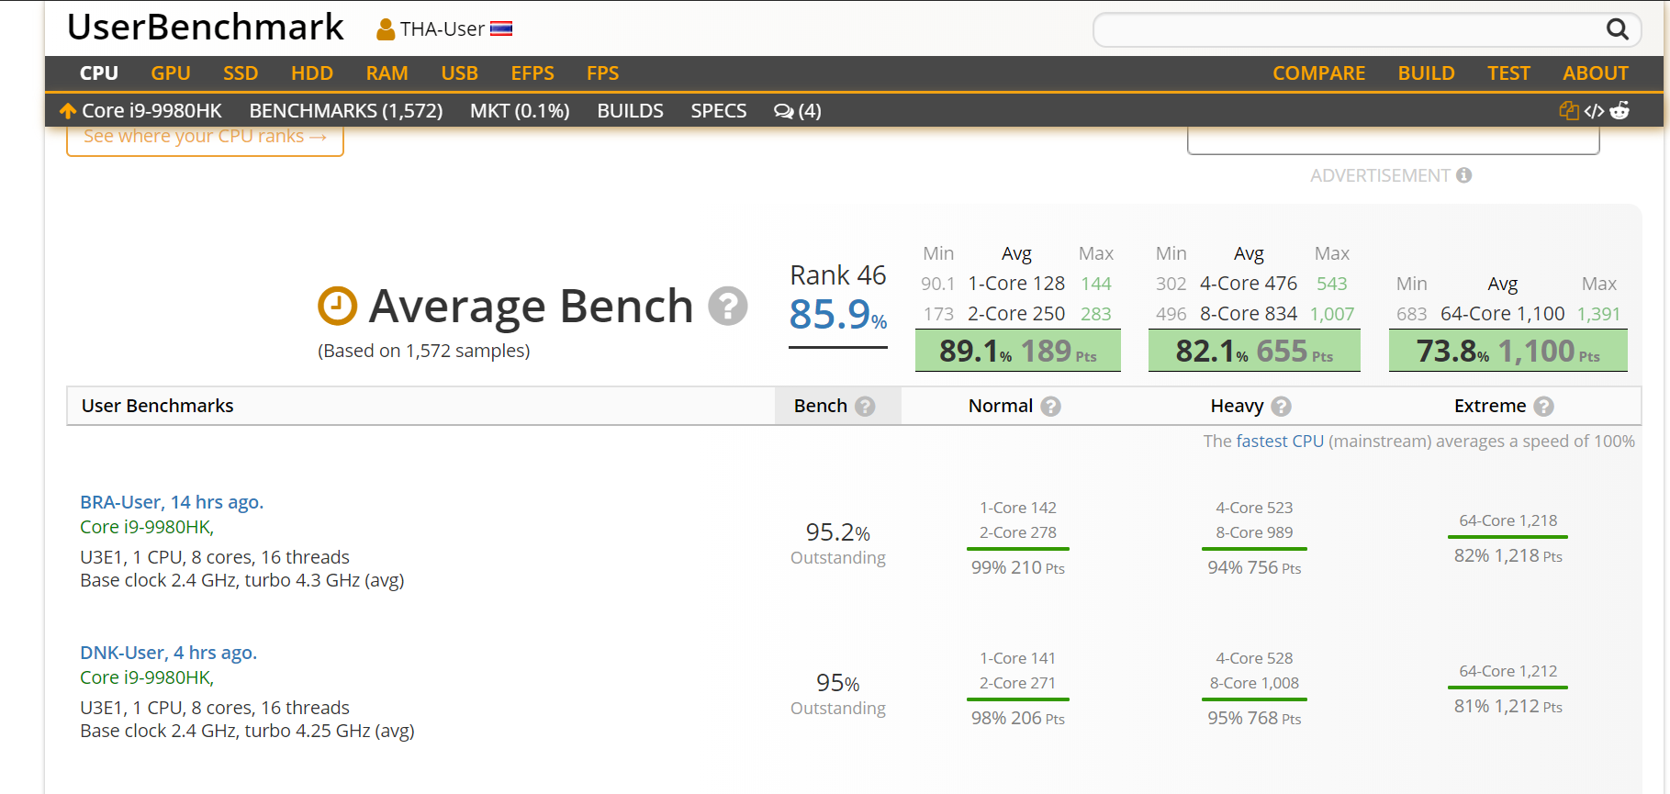Open help icon next to Average Bench

point(728,306)
